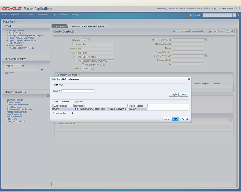Click the chat bubble icon at top right
The width and height of the screenshot is (241, 192).
(x=238, y=8)
